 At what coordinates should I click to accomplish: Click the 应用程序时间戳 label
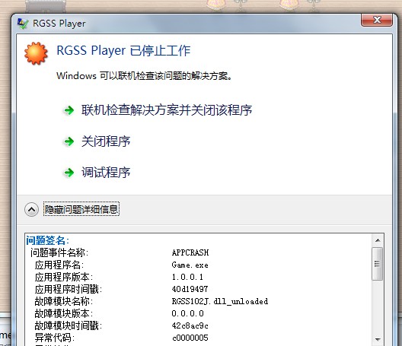(x=69, y=289)
